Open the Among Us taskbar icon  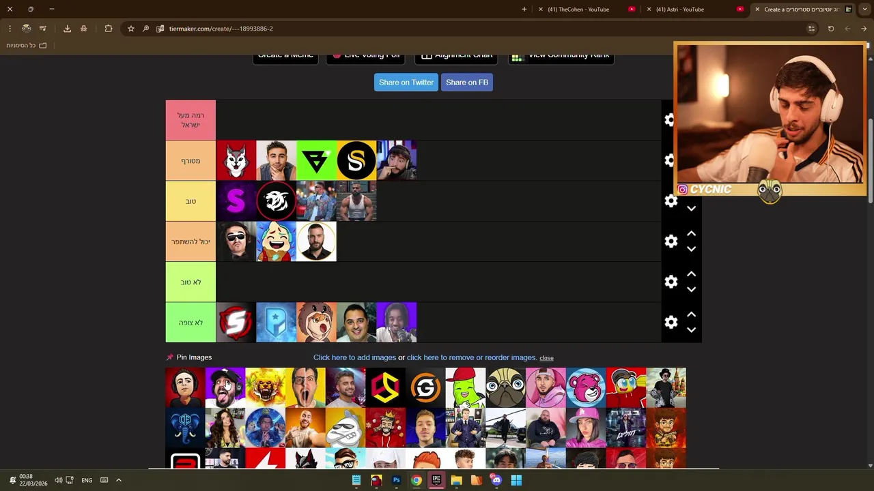[x=376, y=480]
